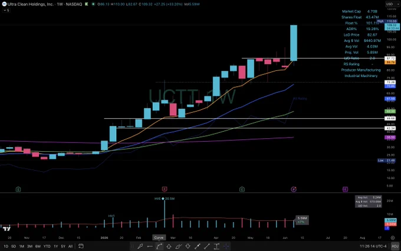Open the green earnings marker near May
401x251 pixels.
(x=242, y=190)
